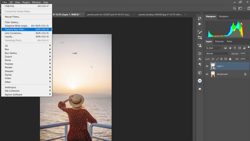250x141 pixels.
Task: Open the Paragraph panel icon
Action: click(x=200, y=65)
